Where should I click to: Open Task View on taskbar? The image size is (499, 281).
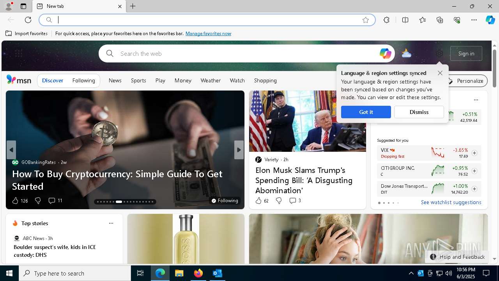pyautogui.click(x=140, y=273)
